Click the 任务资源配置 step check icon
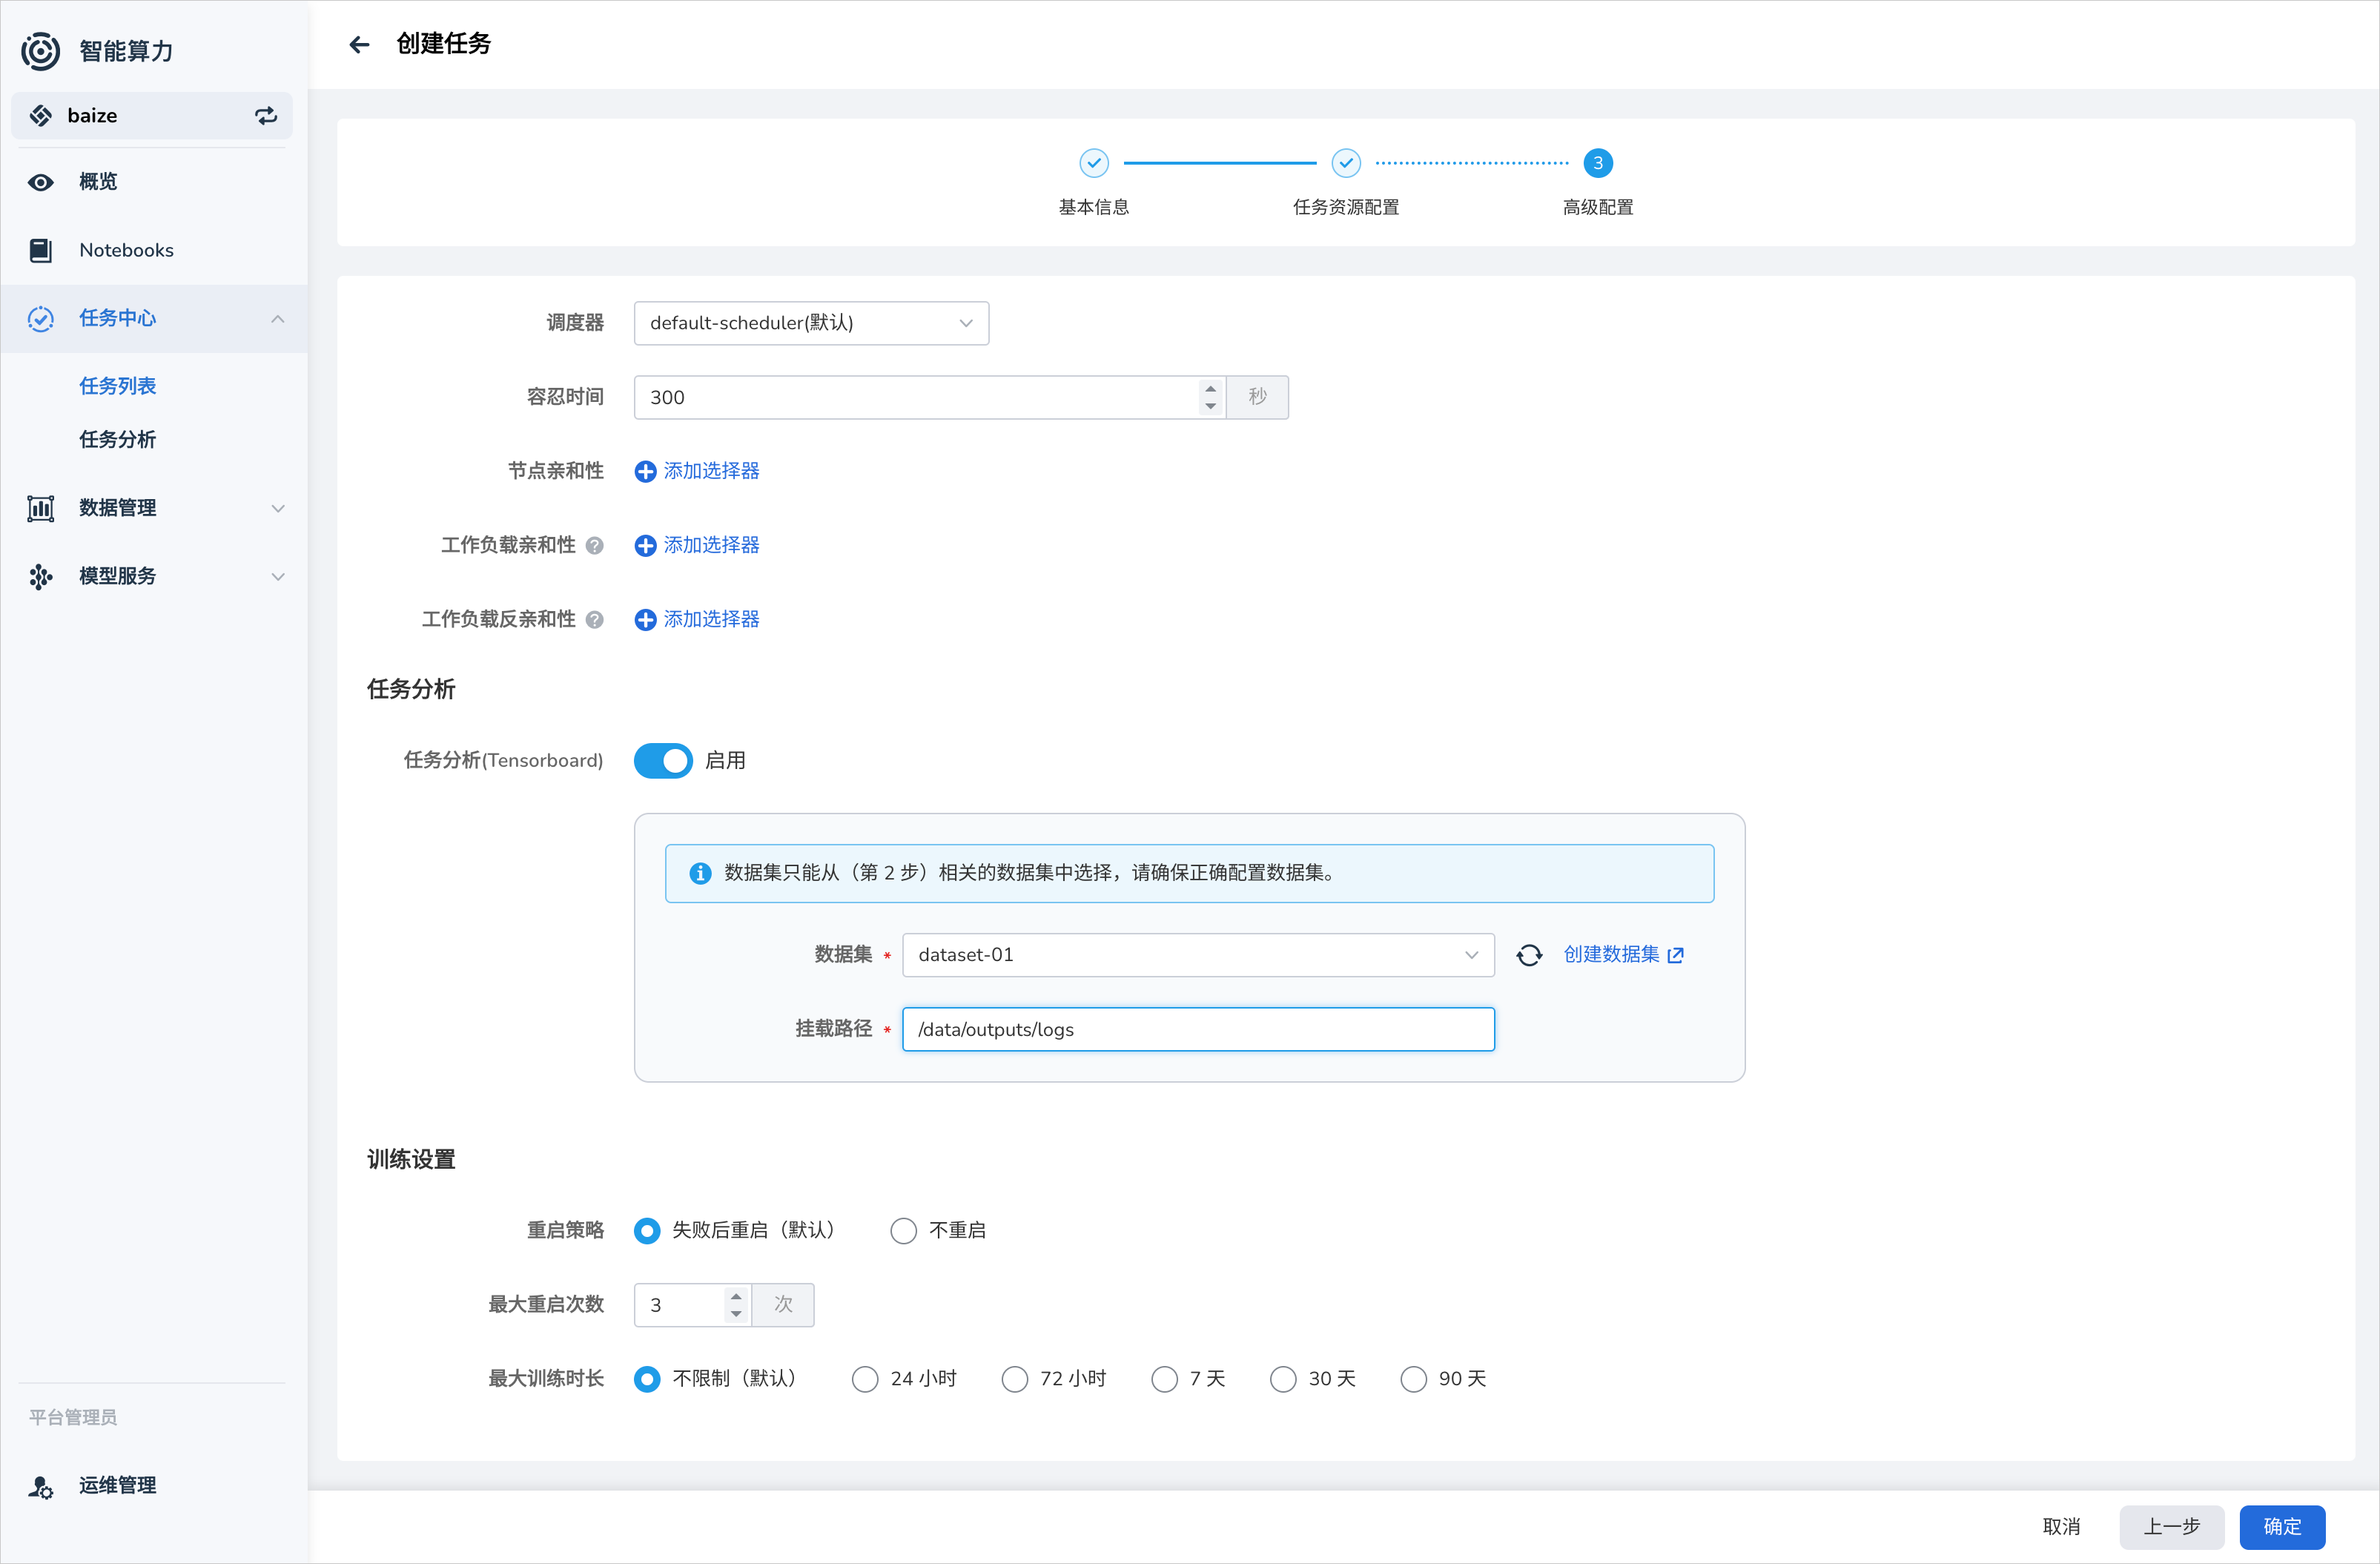The height and width of the screenshot is (1564, 2380). [1346, 162]
